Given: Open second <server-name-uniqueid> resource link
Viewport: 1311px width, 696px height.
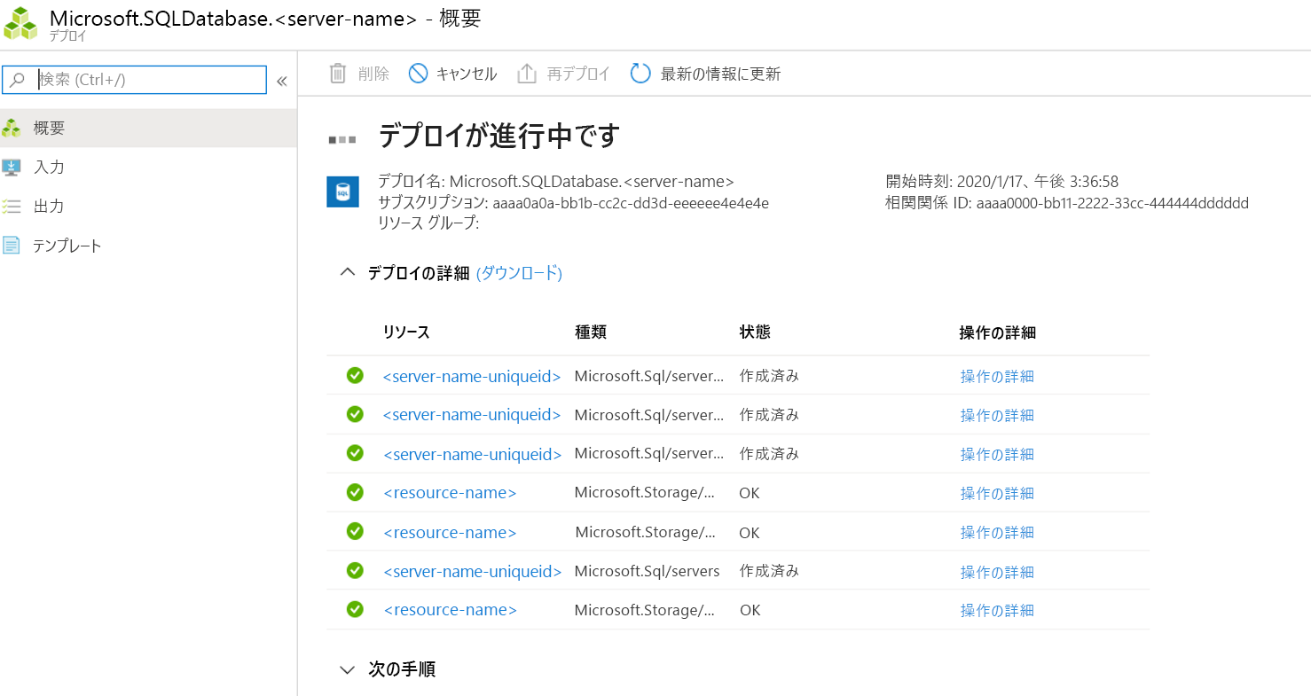Looking at the screenshot, I should 472,415.
